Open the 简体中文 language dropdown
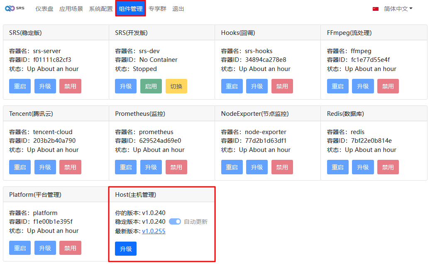Image resolution: width=430 pixels, height=264 pixels. 398,9
